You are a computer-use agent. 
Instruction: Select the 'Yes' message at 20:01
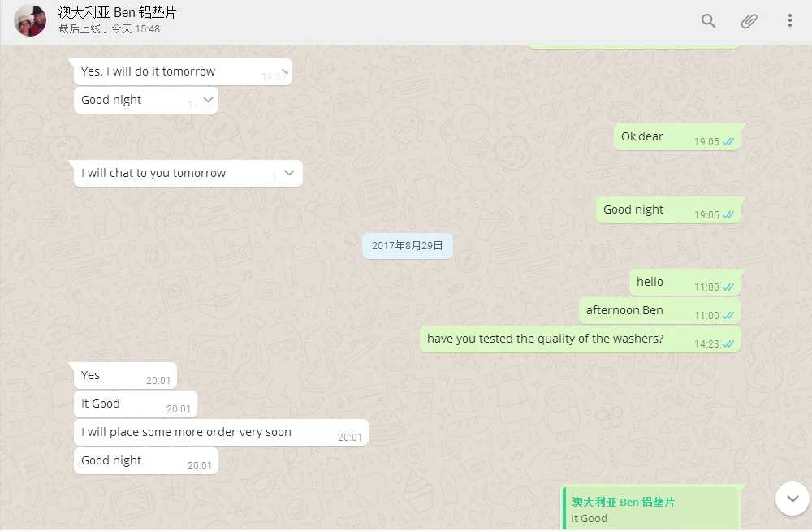point(125,376)
